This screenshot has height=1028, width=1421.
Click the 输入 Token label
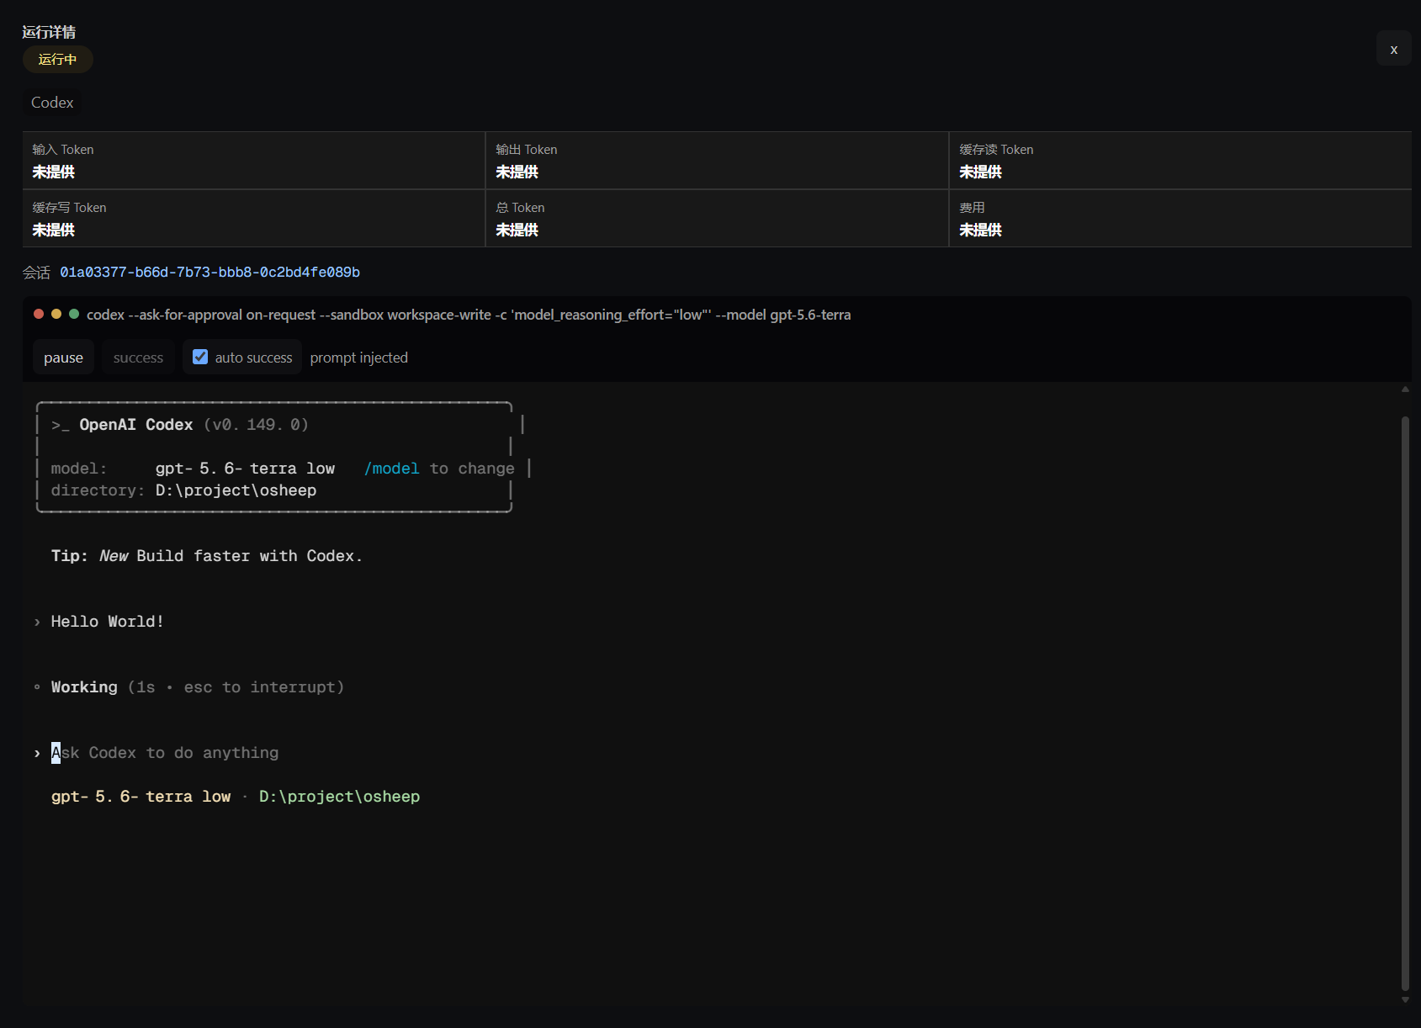(63, 149)
